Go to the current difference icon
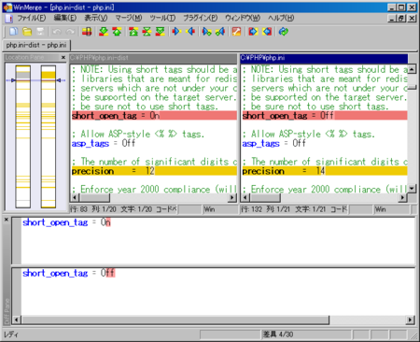Viewport: 420px width, 342px height. pyautogui.click(x=147, y=32)
